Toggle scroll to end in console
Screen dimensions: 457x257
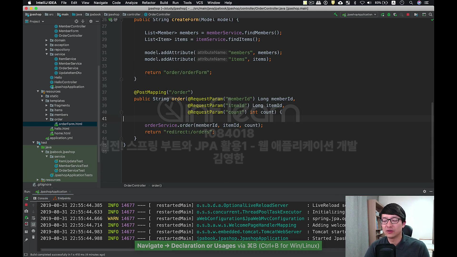tap(33, 224)
